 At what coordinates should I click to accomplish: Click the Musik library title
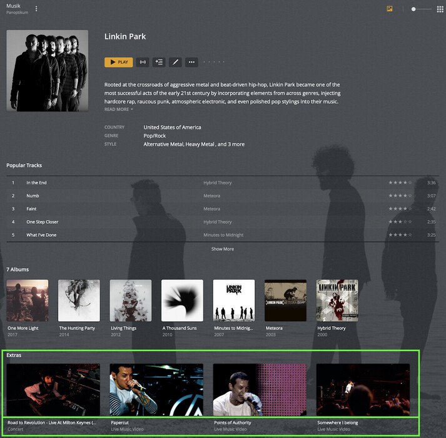click(x=13, y=6)
